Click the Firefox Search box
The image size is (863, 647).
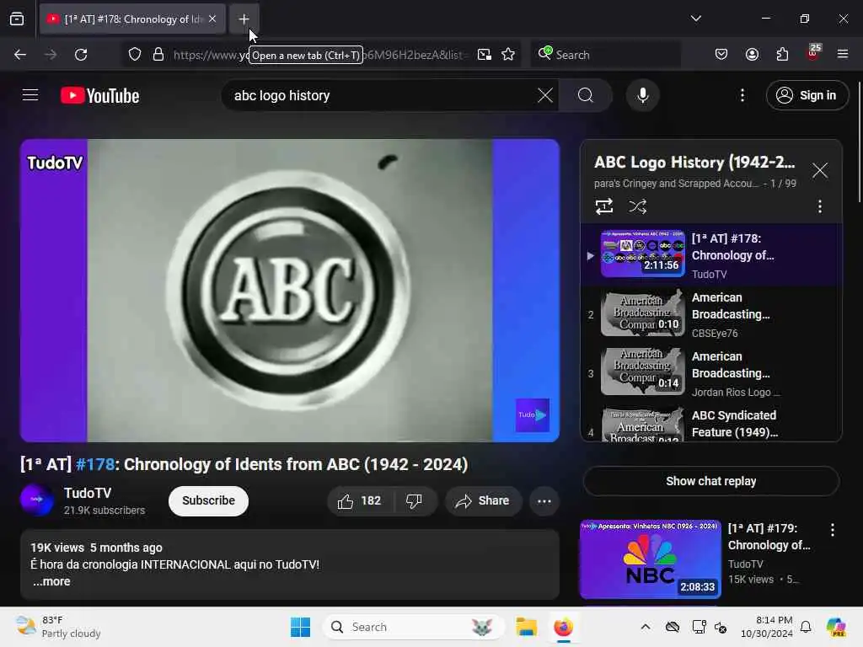[605, 55]
